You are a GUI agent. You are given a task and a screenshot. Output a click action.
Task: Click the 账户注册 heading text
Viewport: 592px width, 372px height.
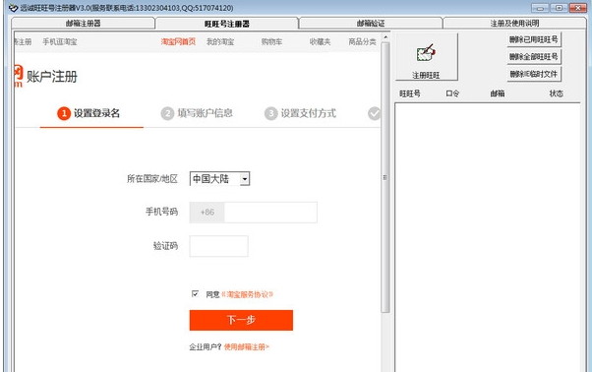[x=52, y=77]
